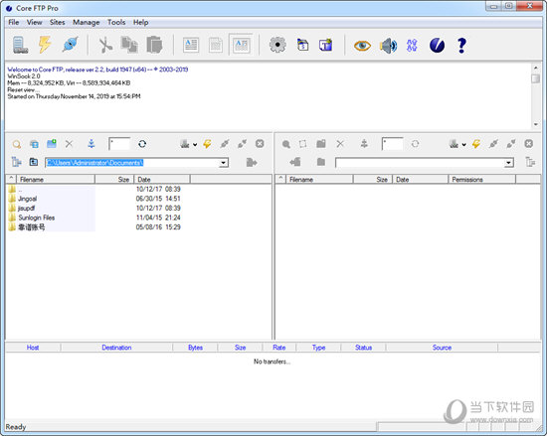Click remote pane search magnifier icon
This screenshot has height=436, width=547.
coord(286,144)
